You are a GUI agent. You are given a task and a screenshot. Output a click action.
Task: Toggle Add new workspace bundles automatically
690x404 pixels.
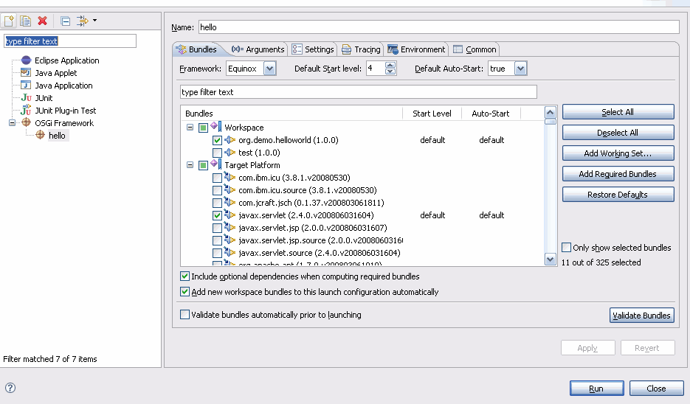(x=184, y=292)
